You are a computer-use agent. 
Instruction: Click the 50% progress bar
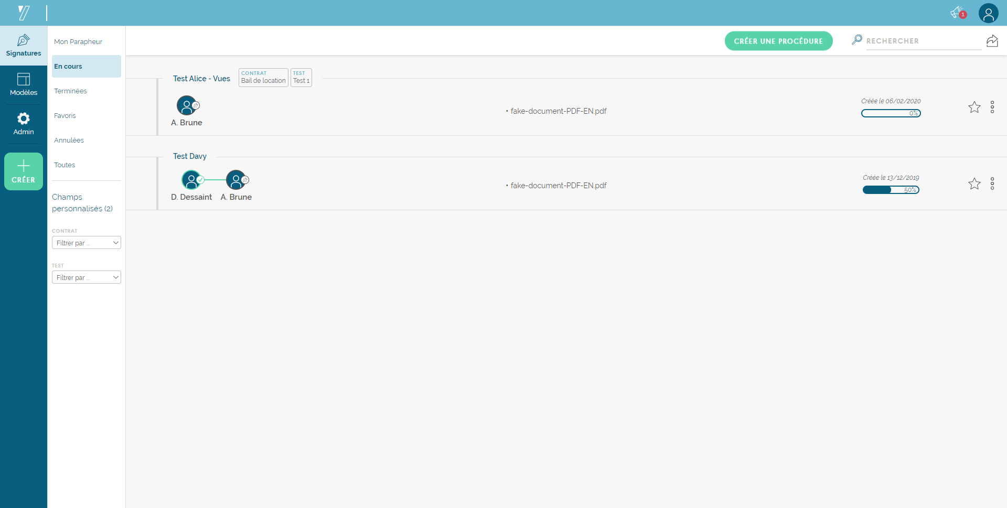pos(891,190)
